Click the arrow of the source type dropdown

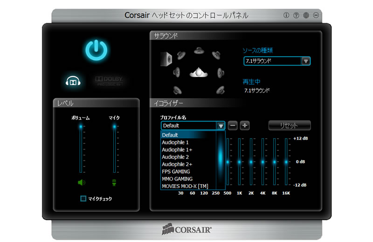[x=306, y=61]
